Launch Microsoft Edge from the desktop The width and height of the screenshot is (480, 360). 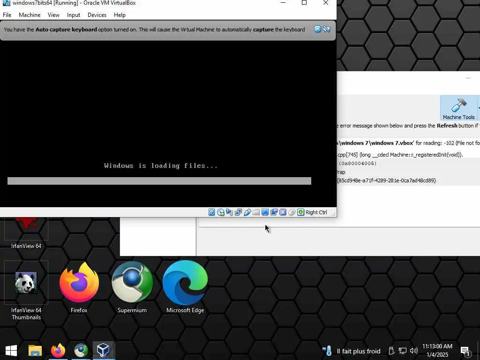(x=185, y=288)
